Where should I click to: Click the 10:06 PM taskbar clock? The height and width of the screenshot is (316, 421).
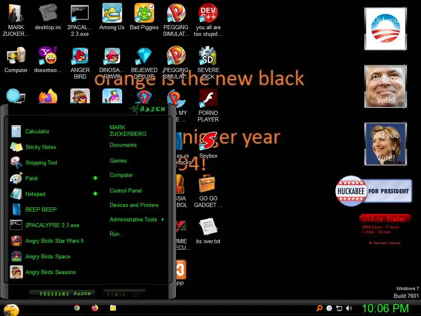(385, 308)
